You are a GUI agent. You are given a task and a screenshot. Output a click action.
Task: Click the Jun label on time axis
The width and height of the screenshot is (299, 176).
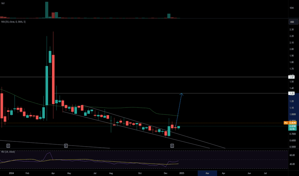[249, 173]
